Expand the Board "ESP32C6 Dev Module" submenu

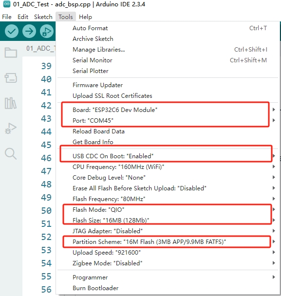pyautogui.click(x=168, y=110)
